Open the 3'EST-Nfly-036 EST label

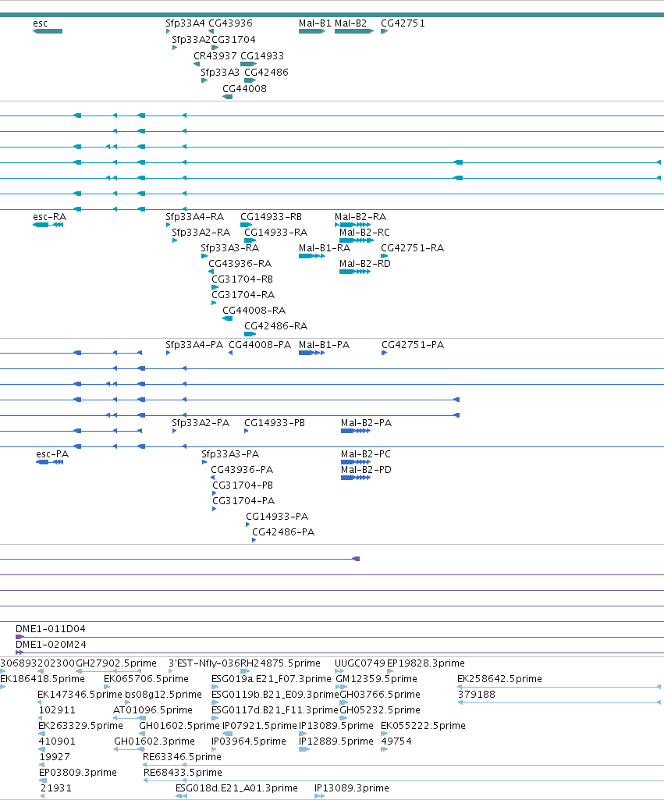coord(204,663)
